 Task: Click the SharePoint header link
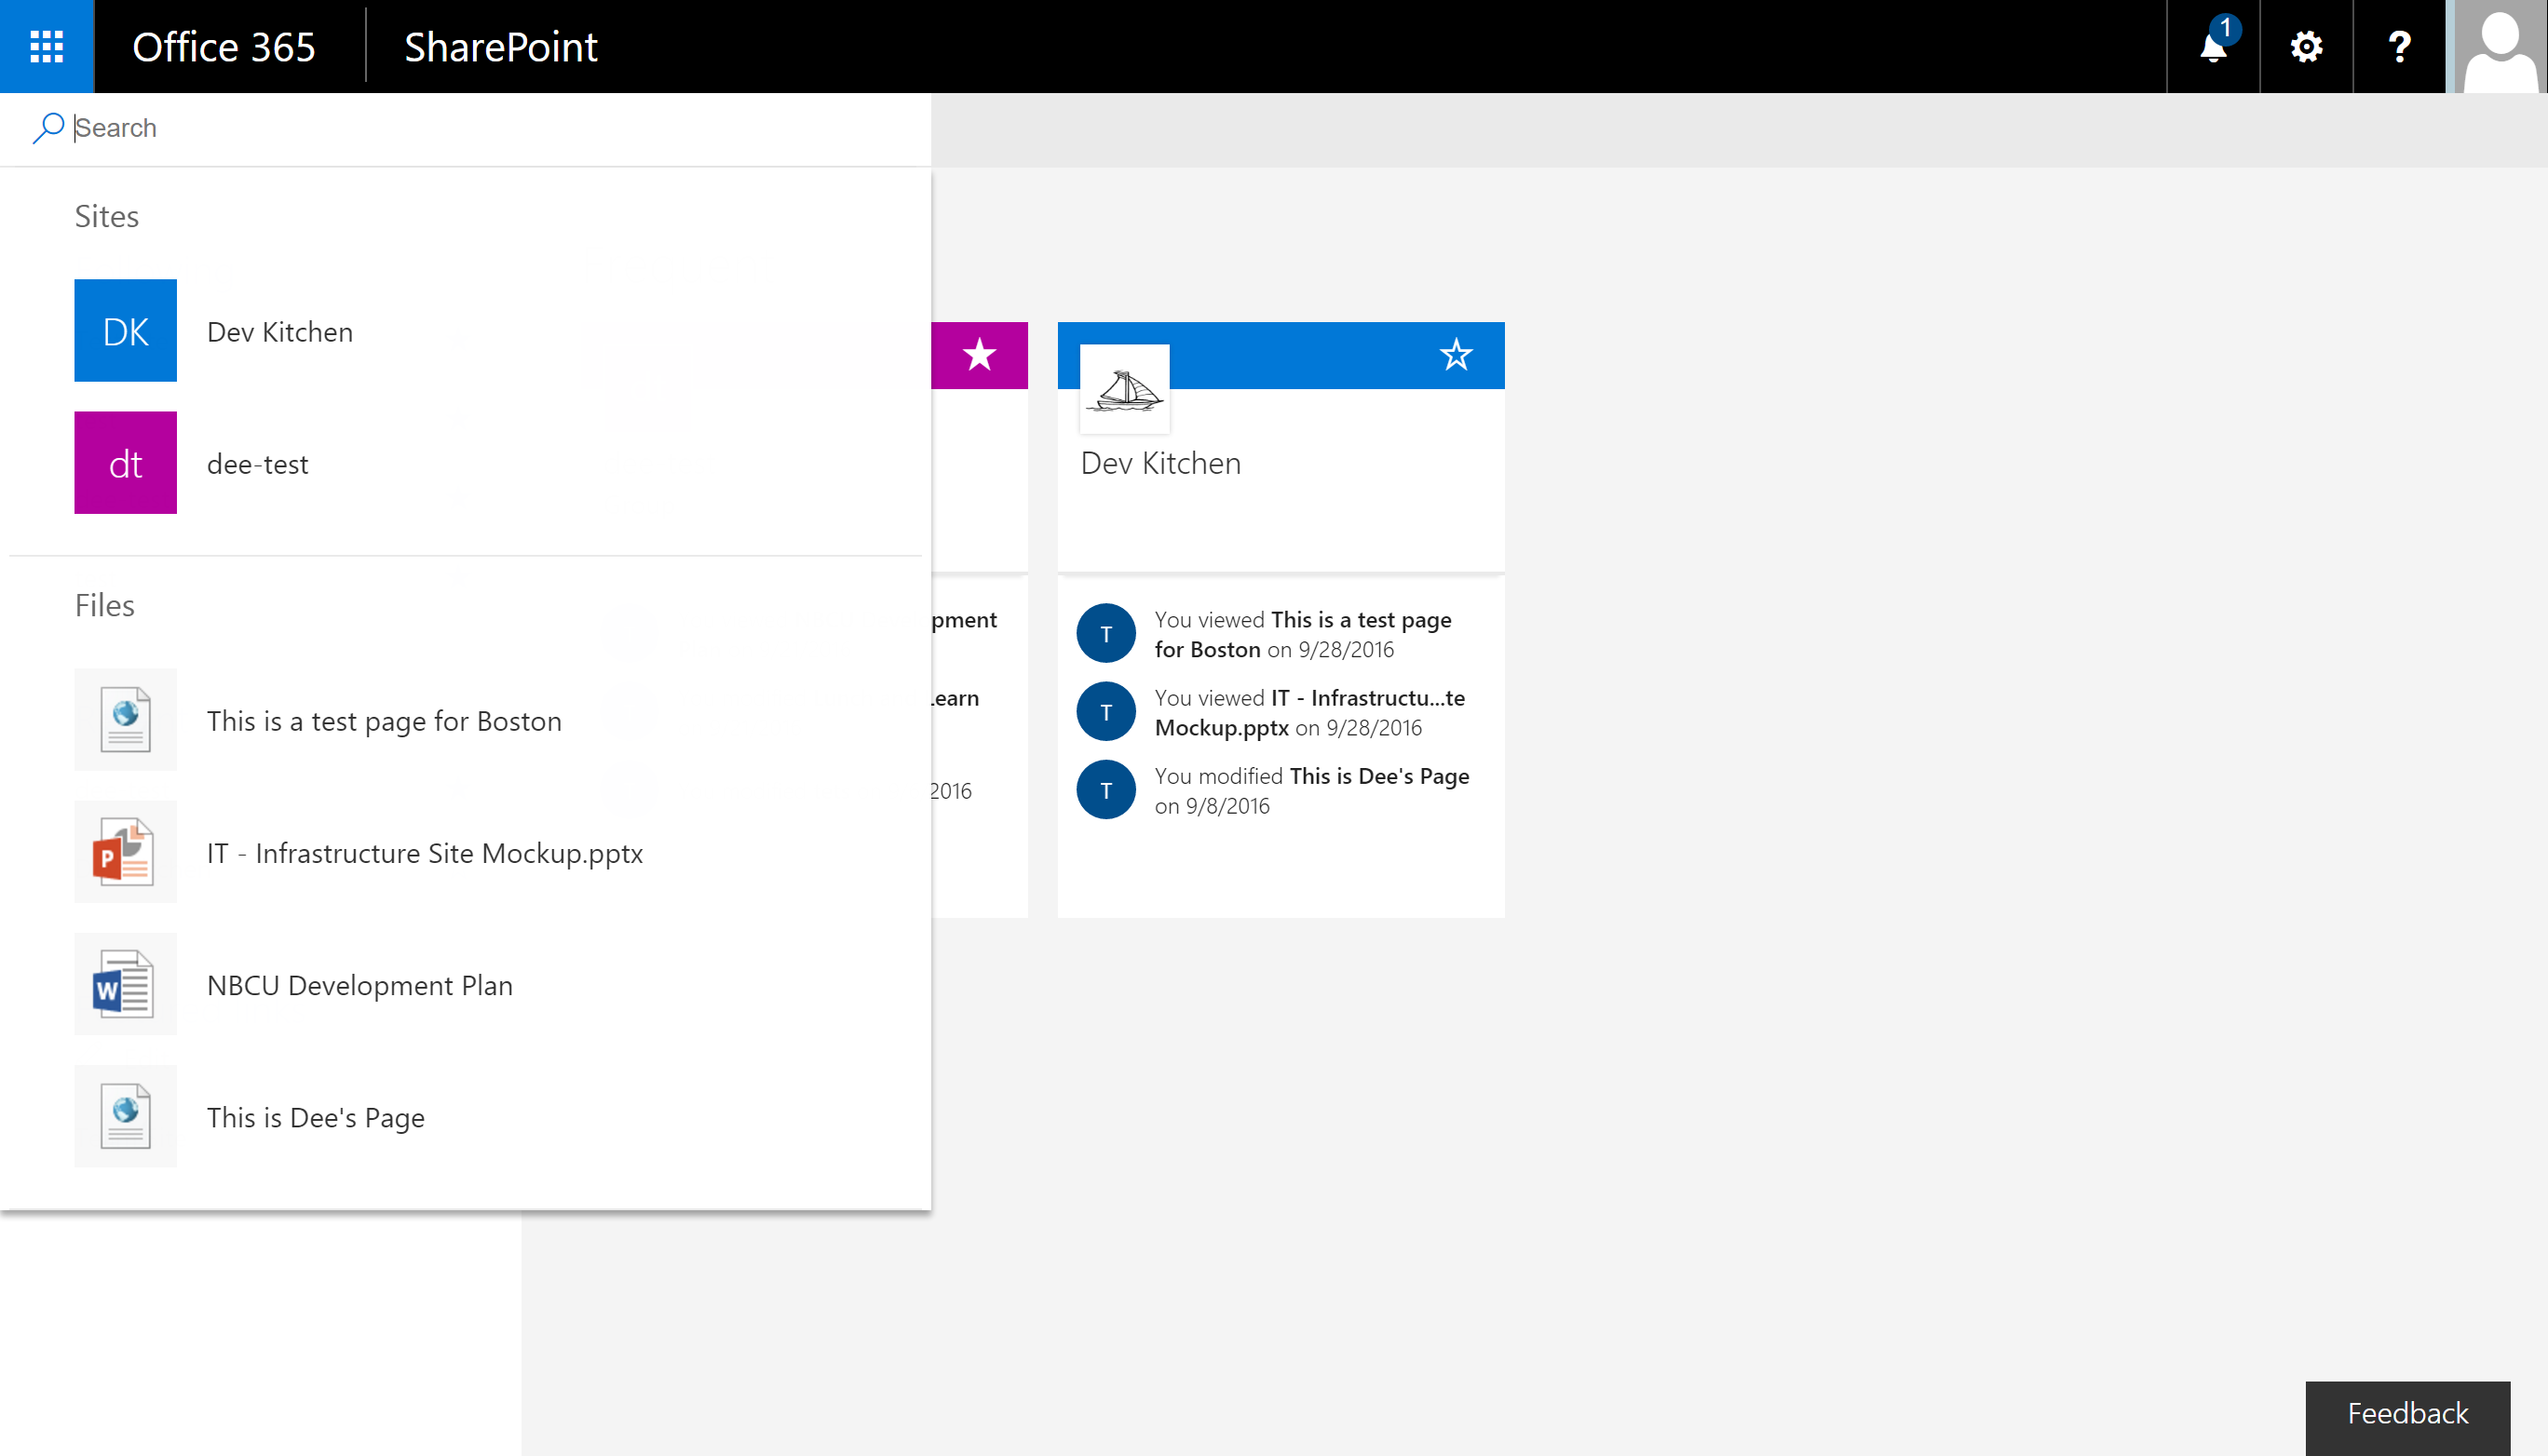[x=500, y=46]
